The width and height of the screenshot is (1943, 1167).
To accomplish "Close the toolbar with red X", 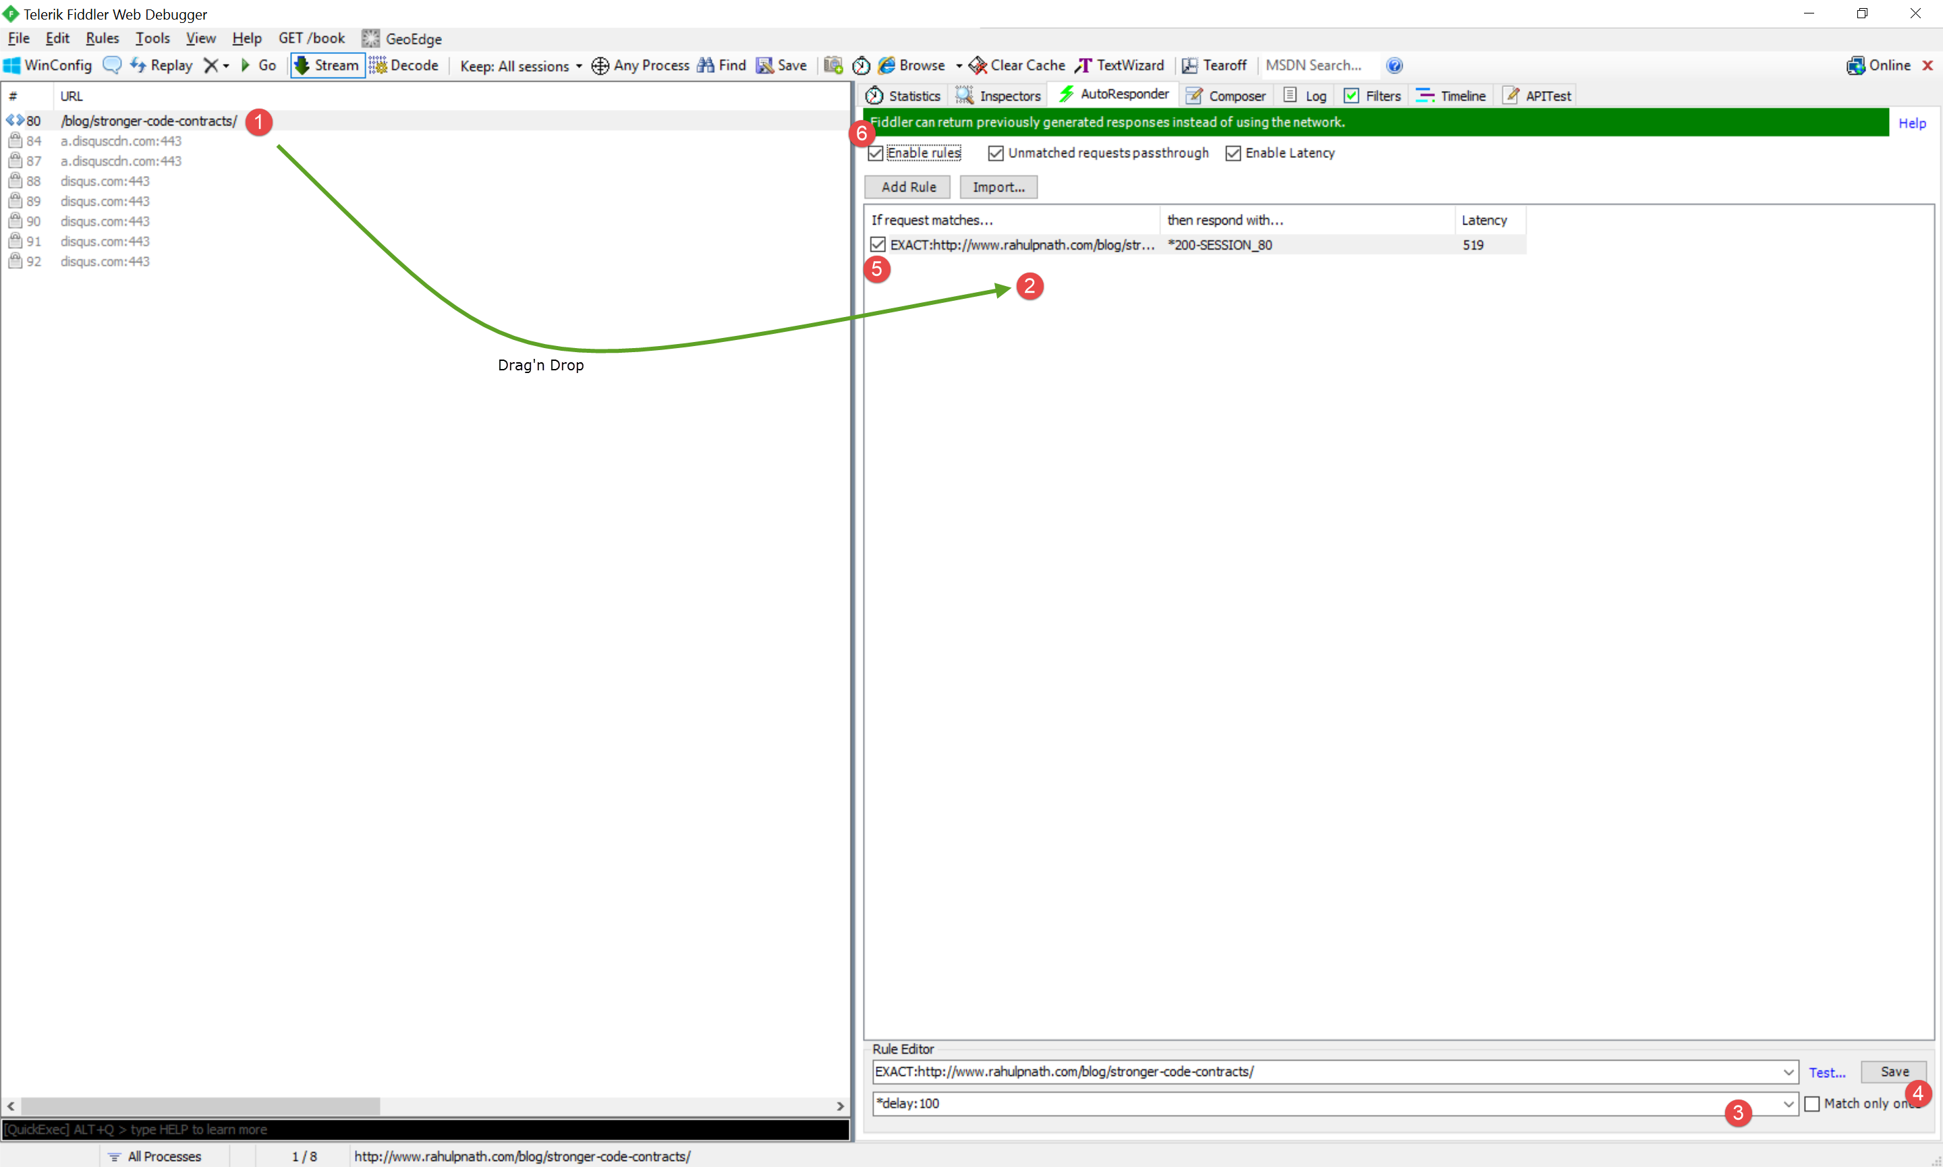I will point(1927,65).
